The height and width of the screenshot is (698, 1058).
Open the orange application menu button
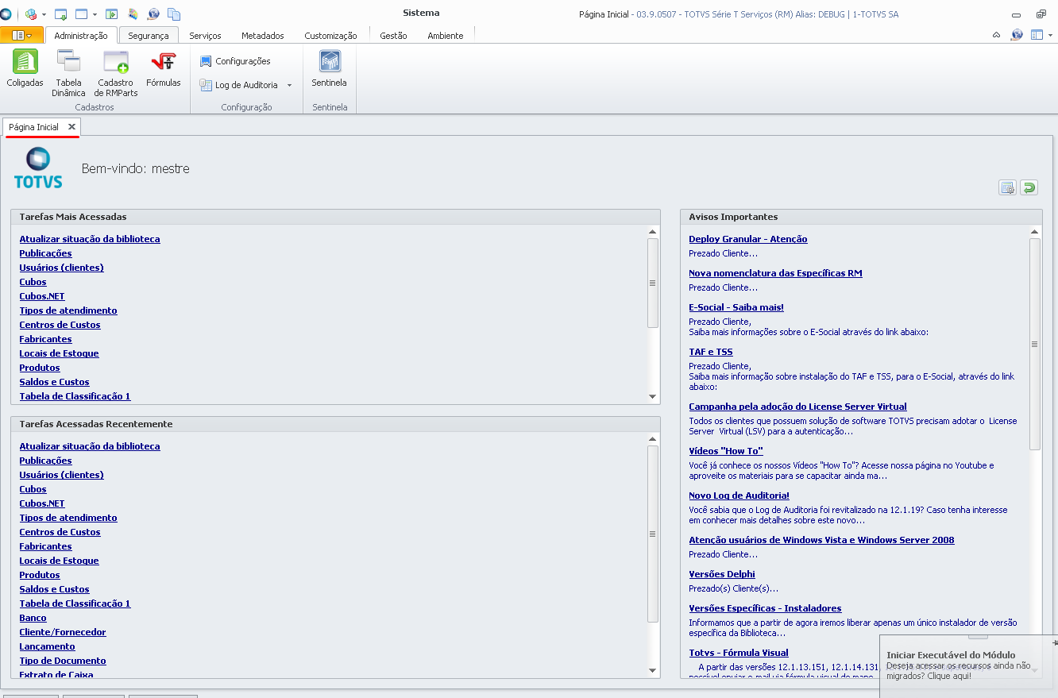tap(21, 35)
